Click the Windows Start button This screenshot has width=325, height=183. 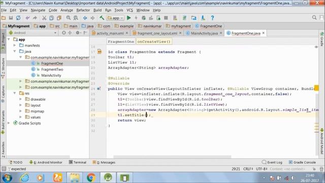point(7,178)
